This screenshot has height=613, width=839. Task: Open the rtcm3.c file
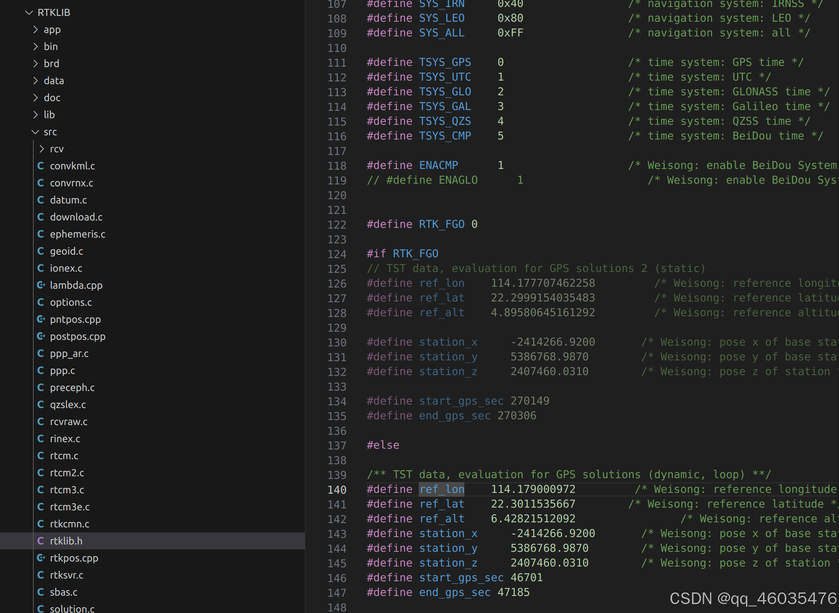[67, 489]
